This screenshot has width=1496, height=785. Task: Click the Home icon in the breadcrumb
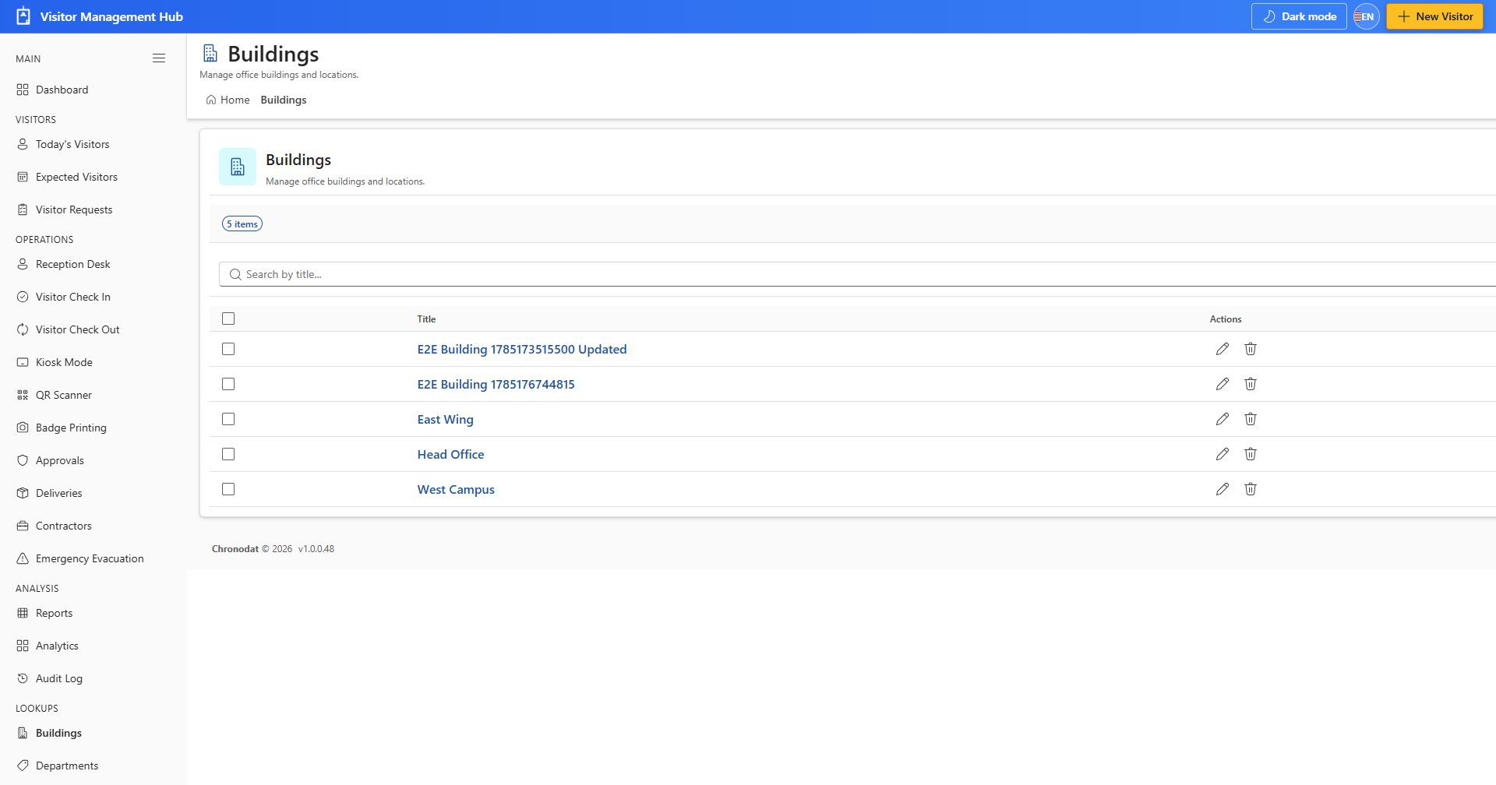tap(211, 100)
